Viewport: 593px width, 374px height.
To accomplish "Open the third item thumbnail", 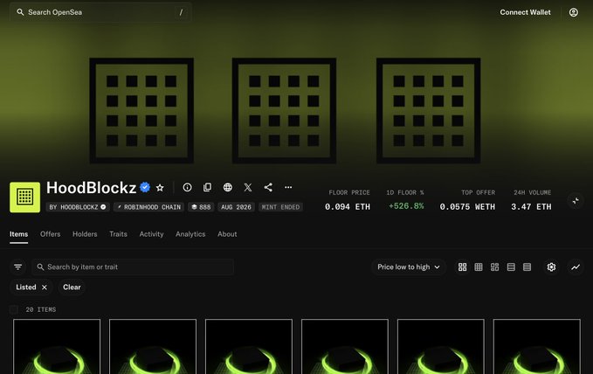I will click(x=249, y=346).
